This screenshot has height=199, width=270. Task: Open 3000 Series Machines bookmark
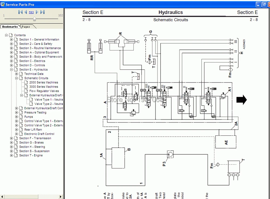tap(43, 87)
